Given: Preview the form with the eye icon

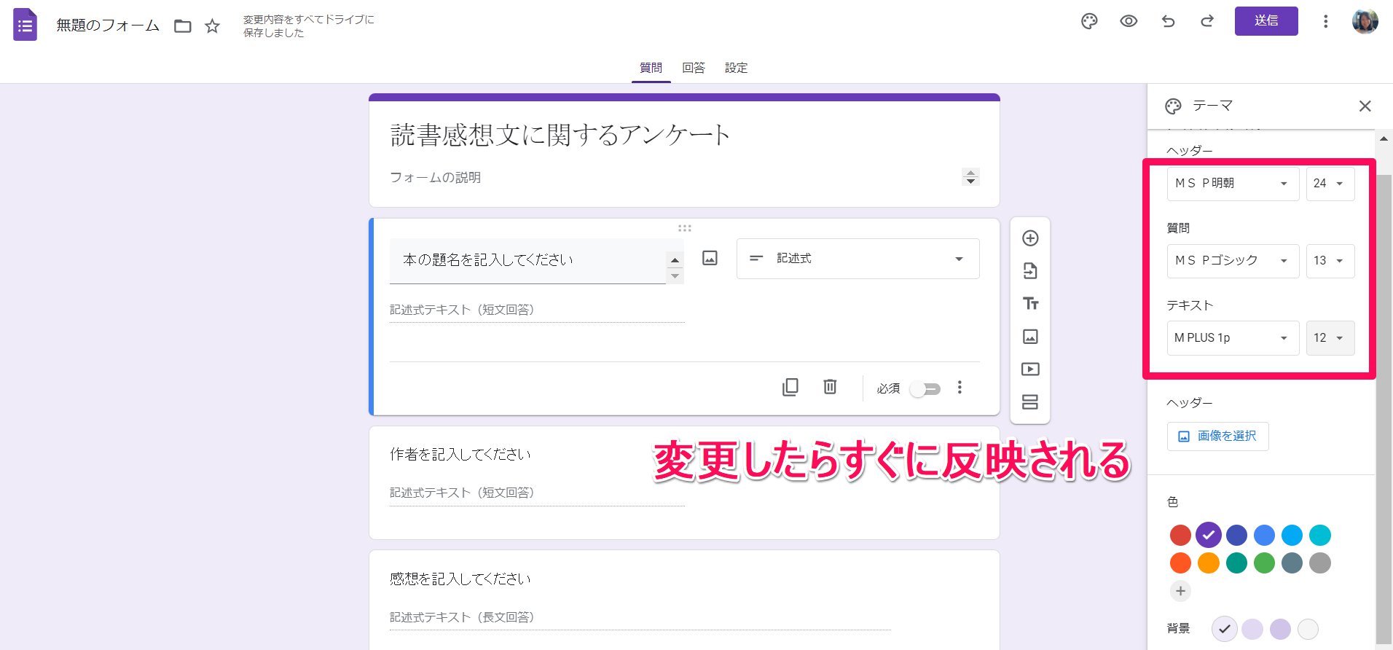Looking at the screenshot, I should (1129, 22).
